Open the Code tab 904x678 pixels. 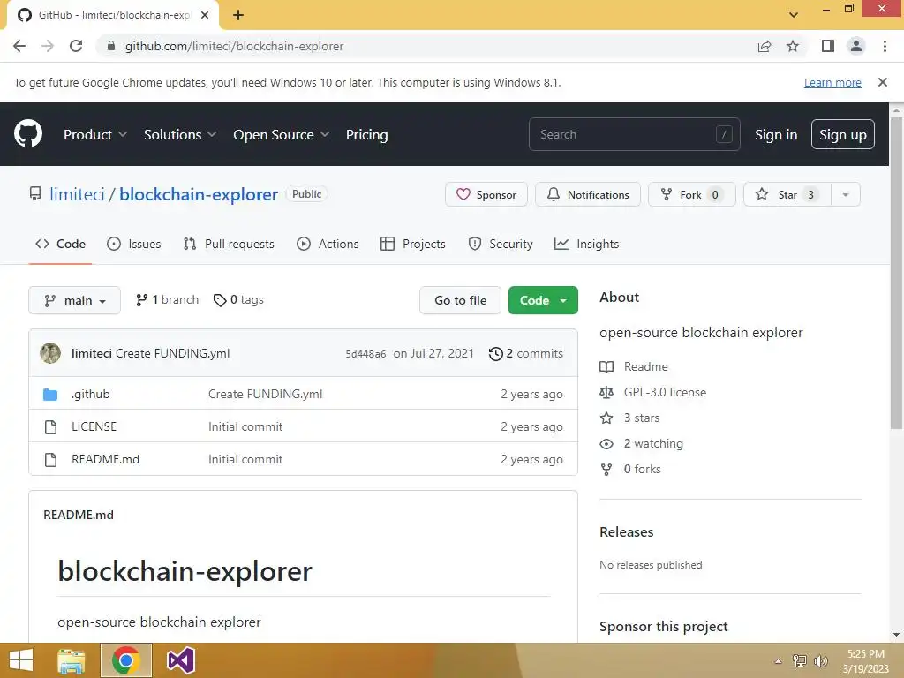(x=61, y=244)
